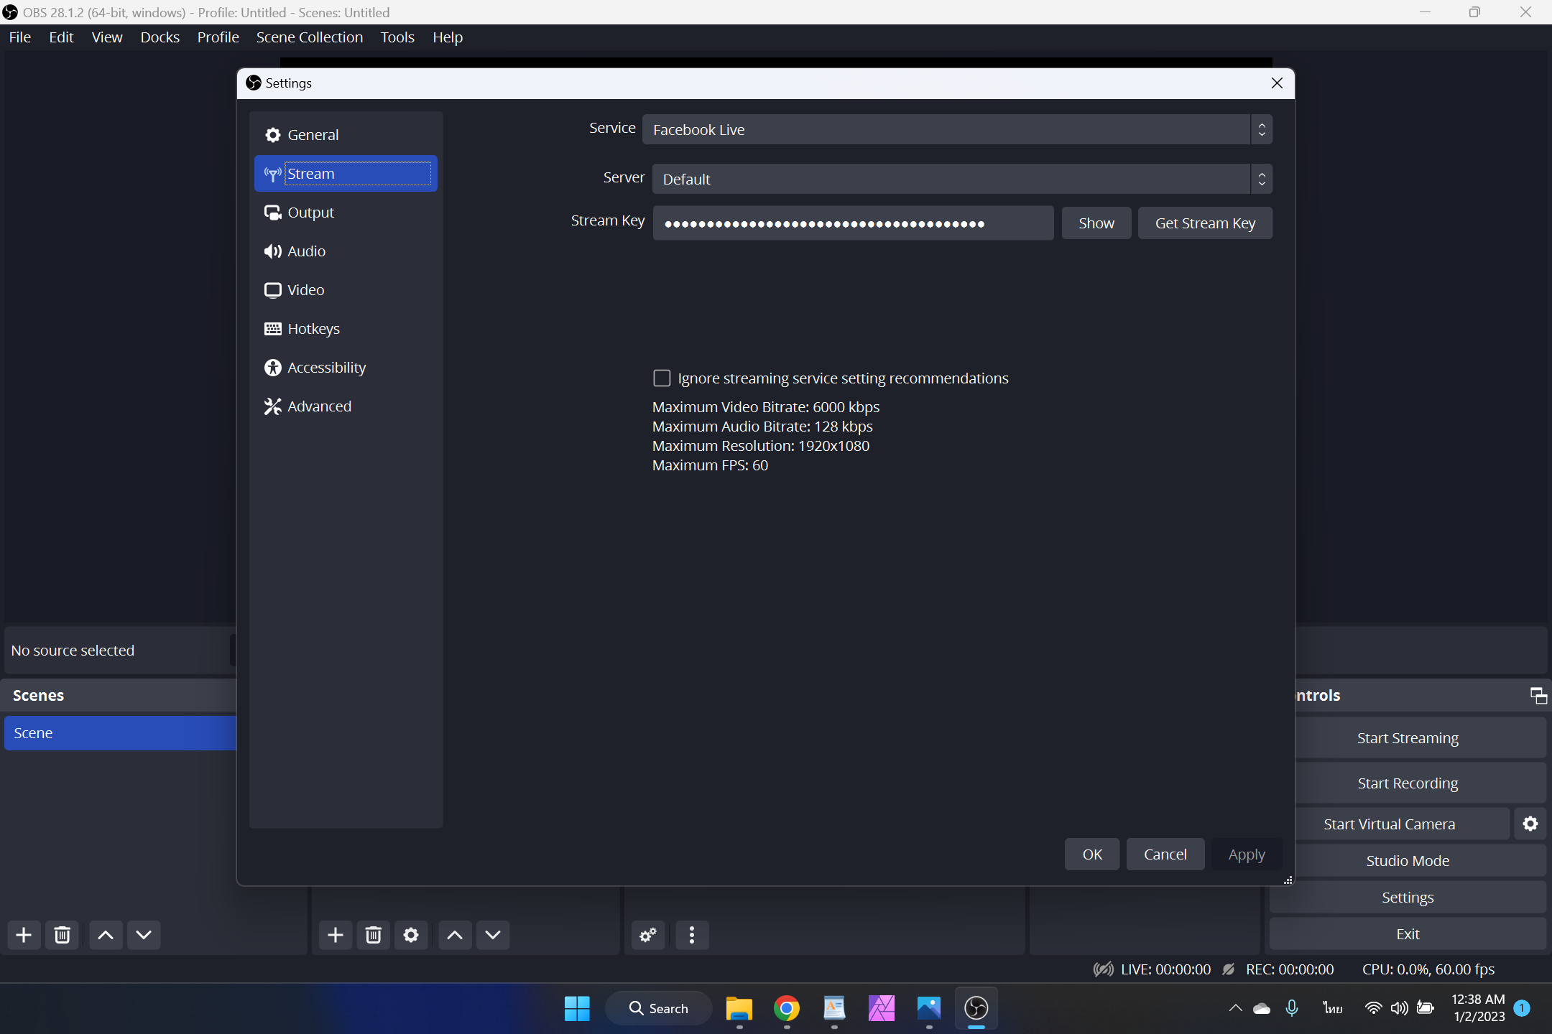Screen dimensions: 1552x1034
Task: Click Get Stream Key button
Action: tap(1205, 223)
